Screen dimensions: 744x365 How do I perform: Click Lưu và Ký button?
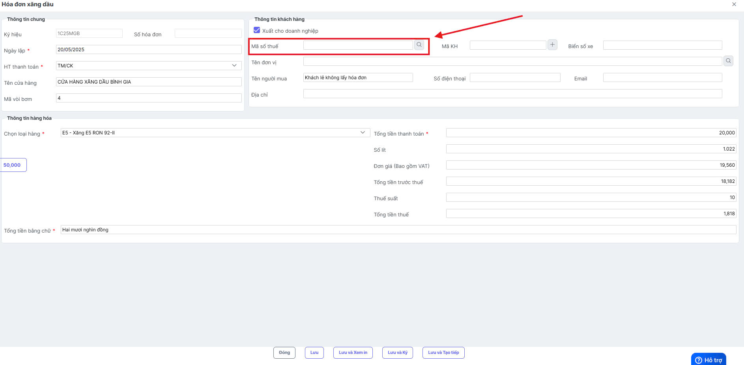point(397,353)
